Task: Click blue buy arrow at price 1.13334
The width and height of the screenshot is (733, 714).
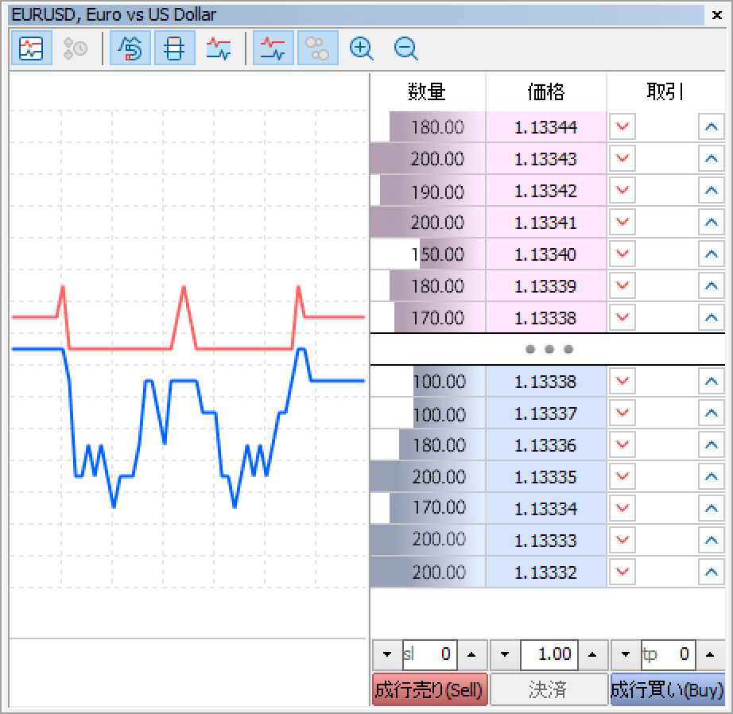Action: [x=712, y=508]
